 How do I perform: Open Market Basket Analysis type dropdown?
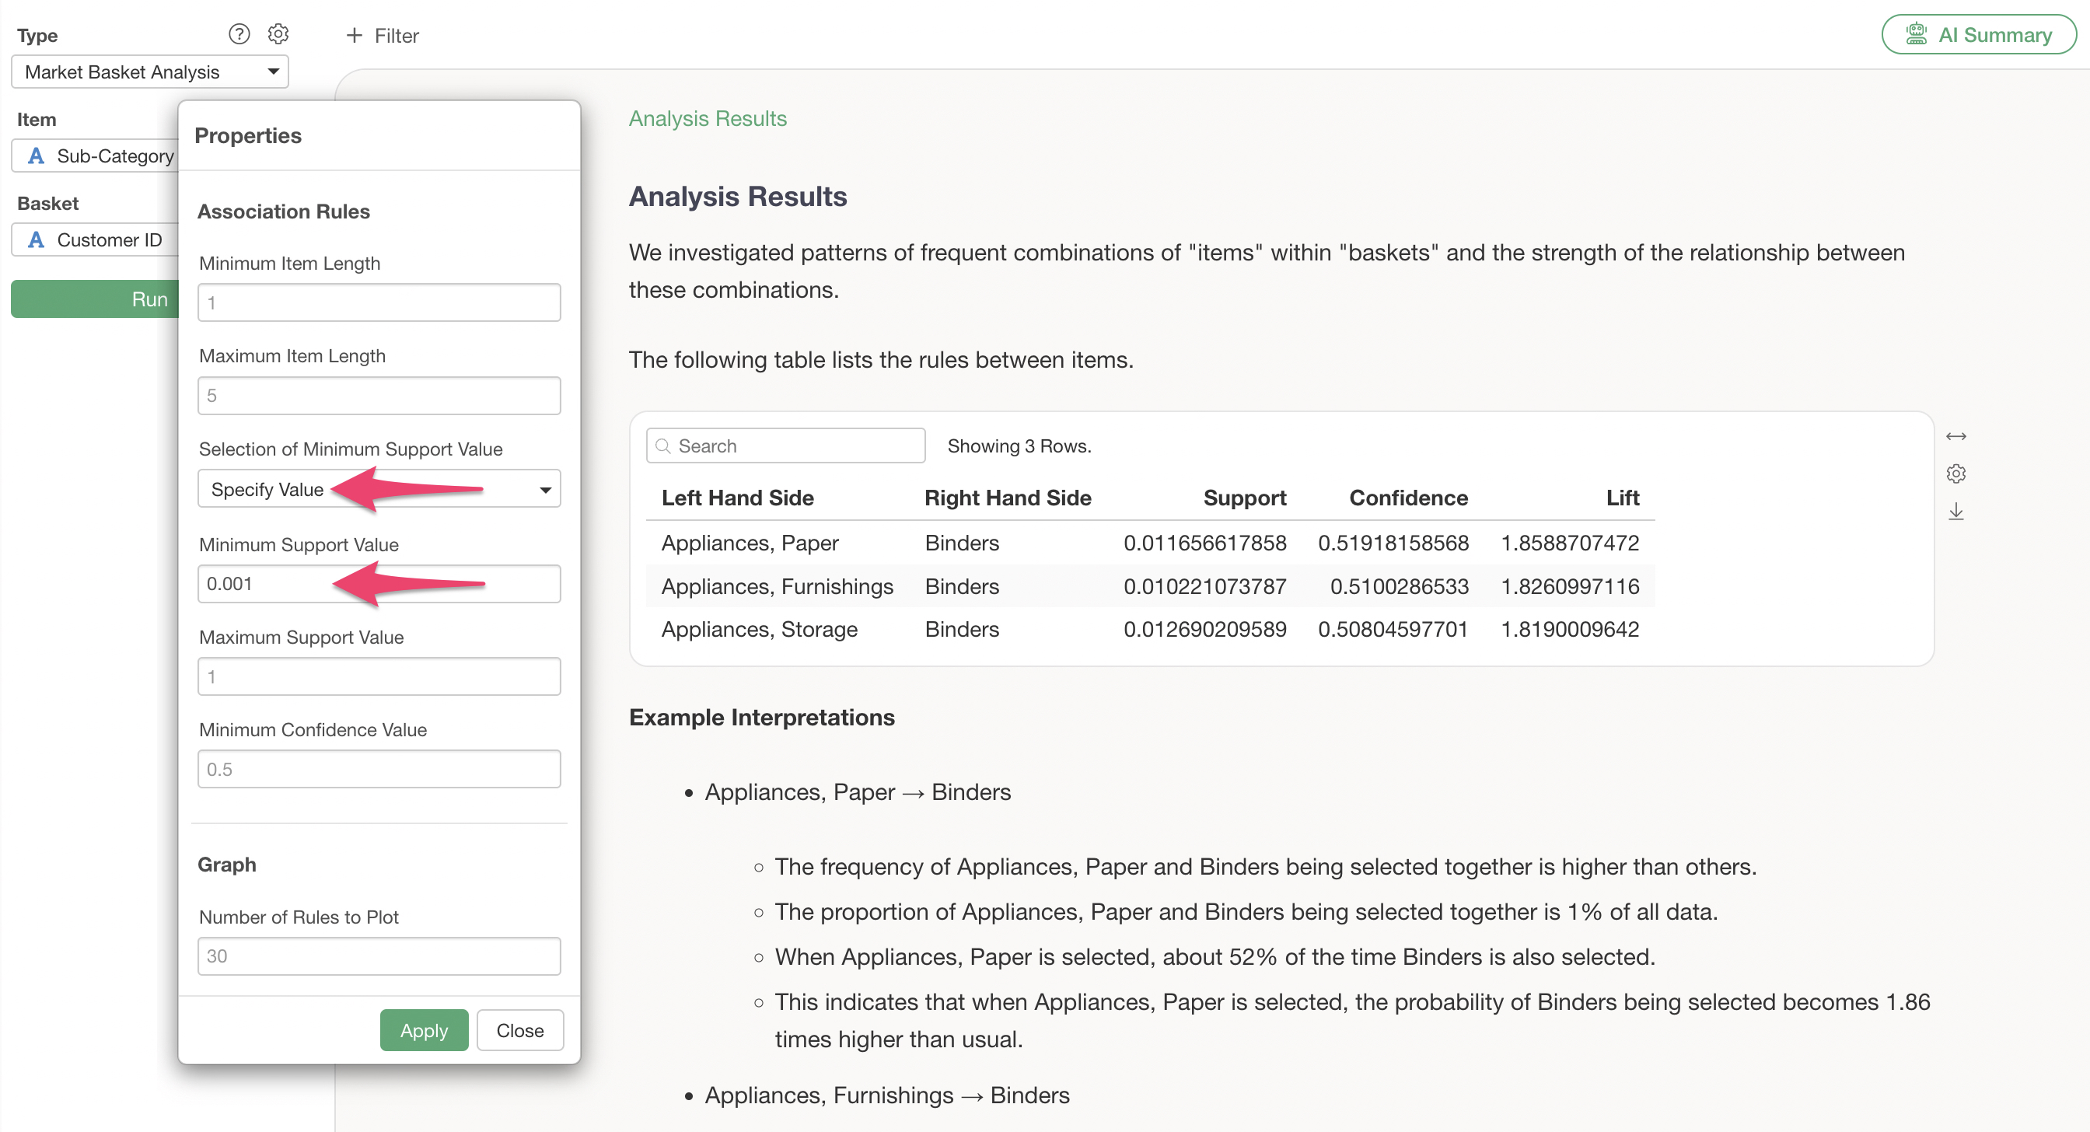[x=150, y=72]
